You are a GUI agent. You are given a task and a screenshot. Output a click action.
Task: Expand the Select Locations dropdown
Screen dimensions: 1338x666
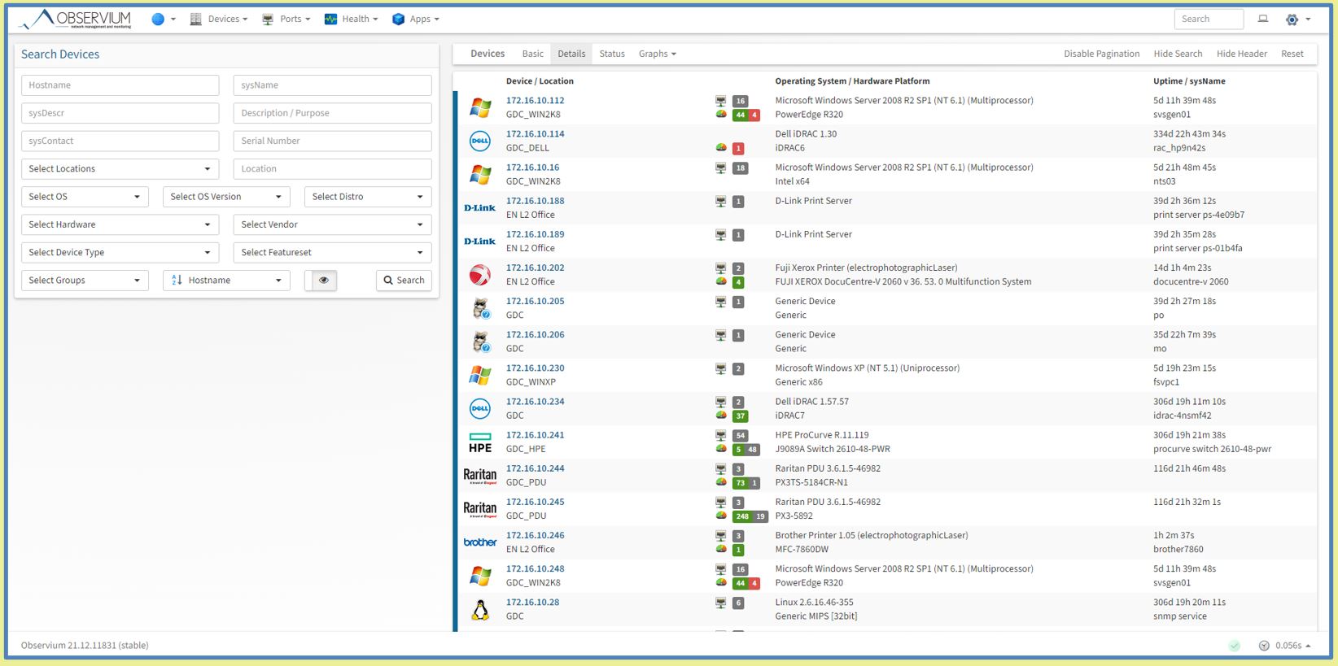tap(120, 169)
